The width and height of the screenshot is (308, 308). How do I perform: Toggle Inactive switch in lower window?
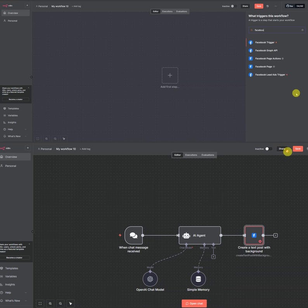268,149
